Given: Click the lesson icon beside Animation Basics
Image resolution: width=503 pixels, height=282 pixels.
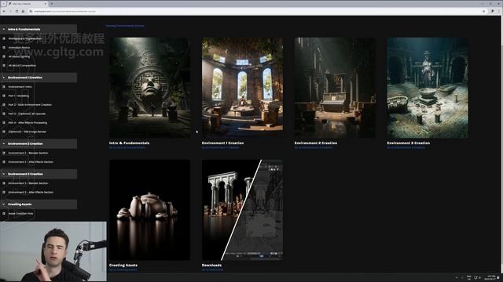Looking at the screenshot, I should coord(4,47).
